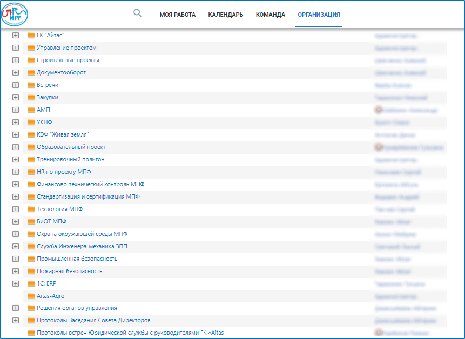This screenshot has width=465, height=339.
Task: Open Финансово-технический контроль МПФ link
Action: tap(90, 184)
